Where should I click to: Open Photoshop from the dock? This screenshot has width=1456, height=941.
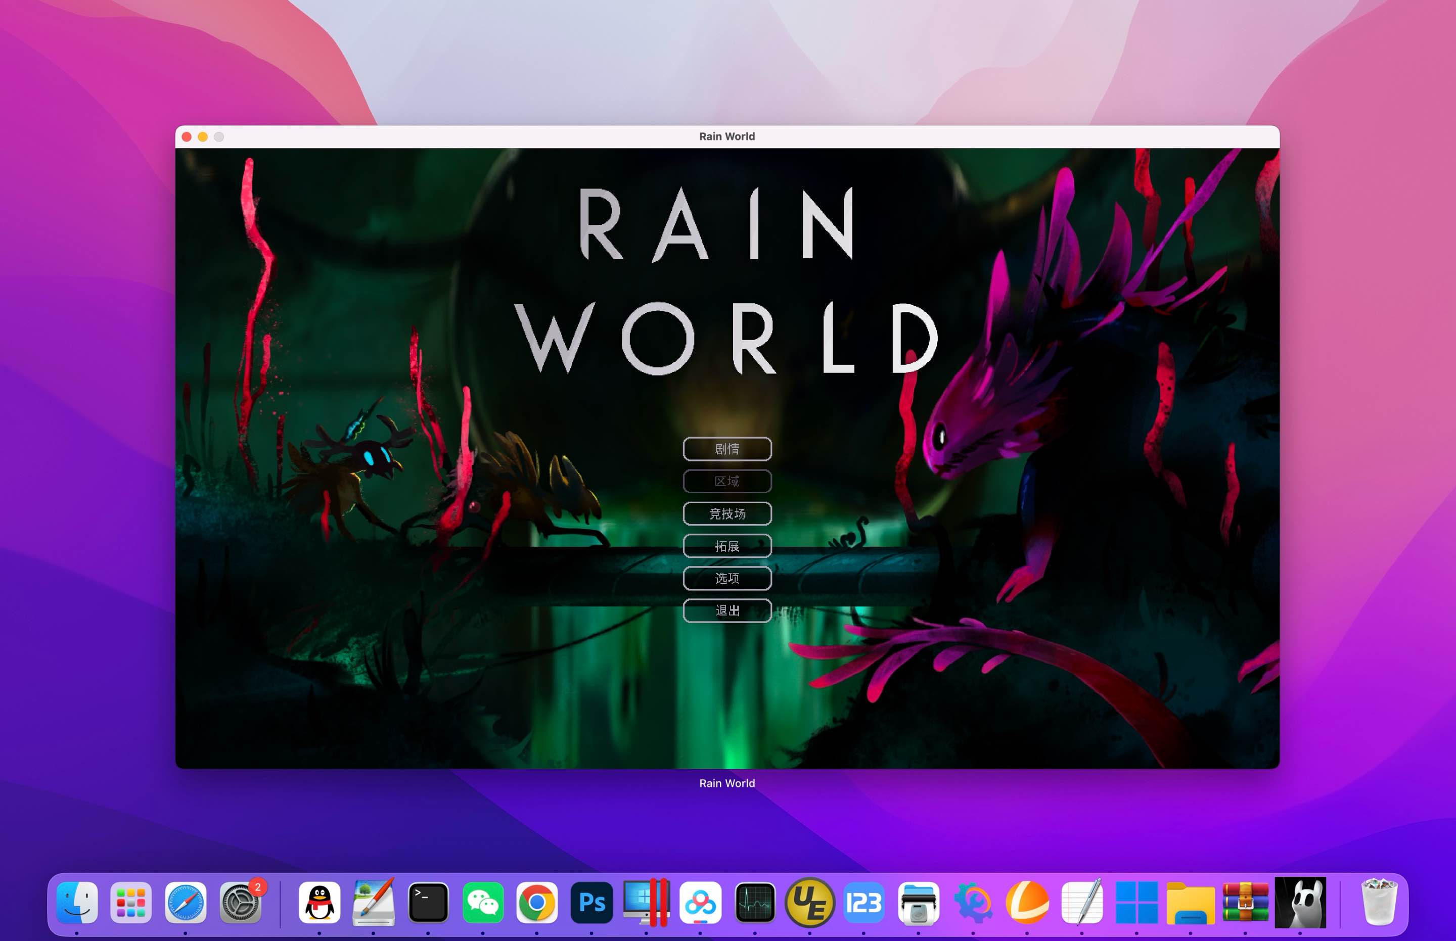[591, 903]
